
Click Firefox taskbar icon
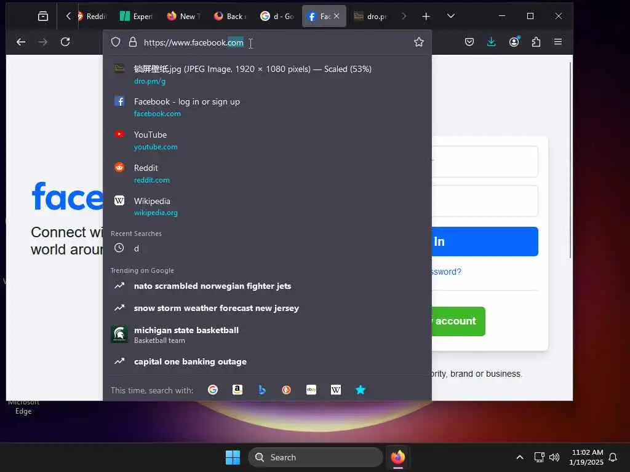point(398,457)
